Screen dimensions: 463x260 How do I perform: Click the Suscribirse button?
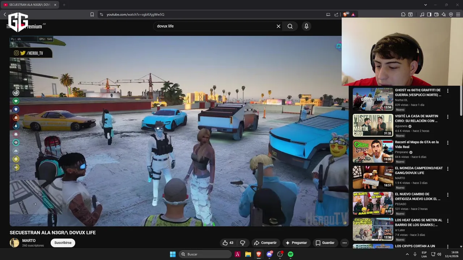63,243
